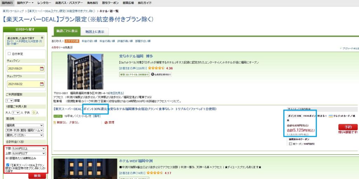Open 変なホテル福岡 博多 building photo
Viewport: 359px width, 179px height.
(x=85, y=72)
